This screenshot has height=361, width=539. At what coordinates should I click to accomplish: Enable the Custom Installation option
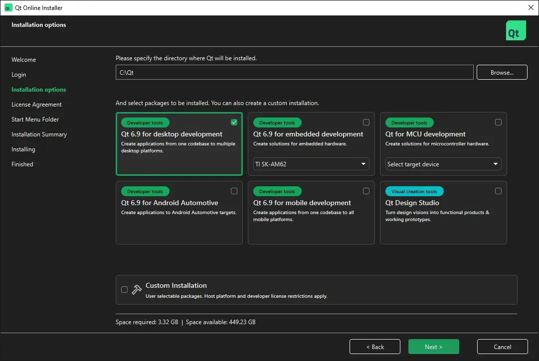tap(124, 289)
